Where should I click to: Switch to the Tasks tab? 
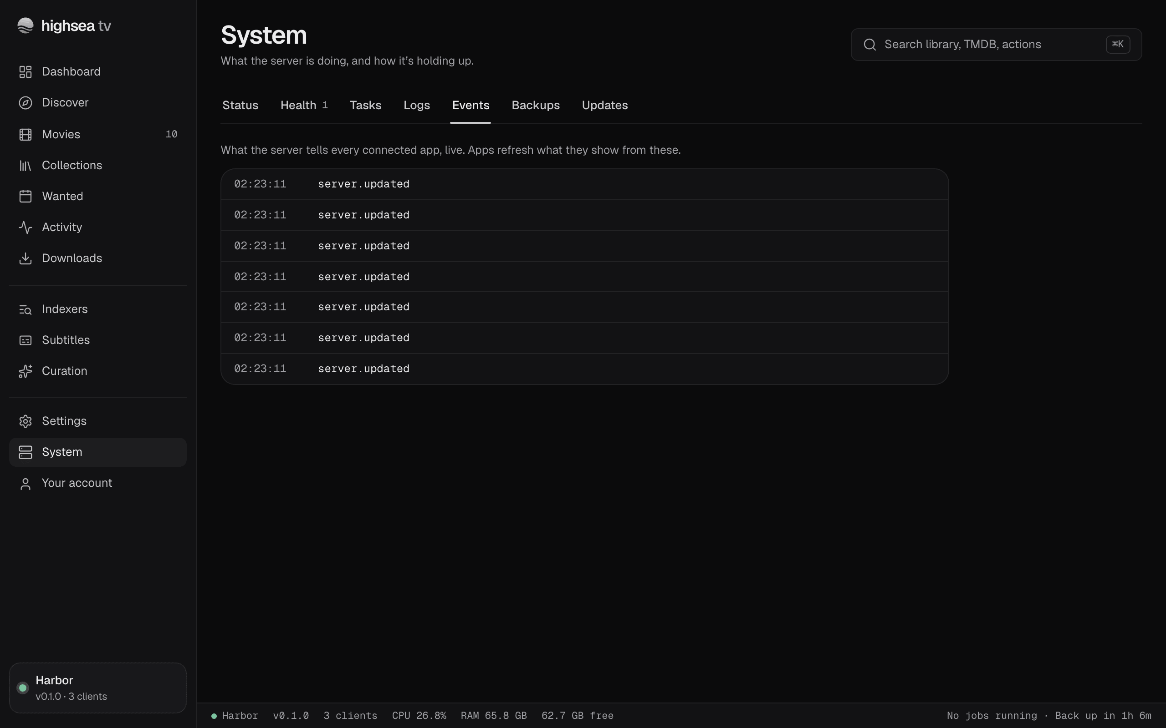pyautogui.click(x=365, y=106)
